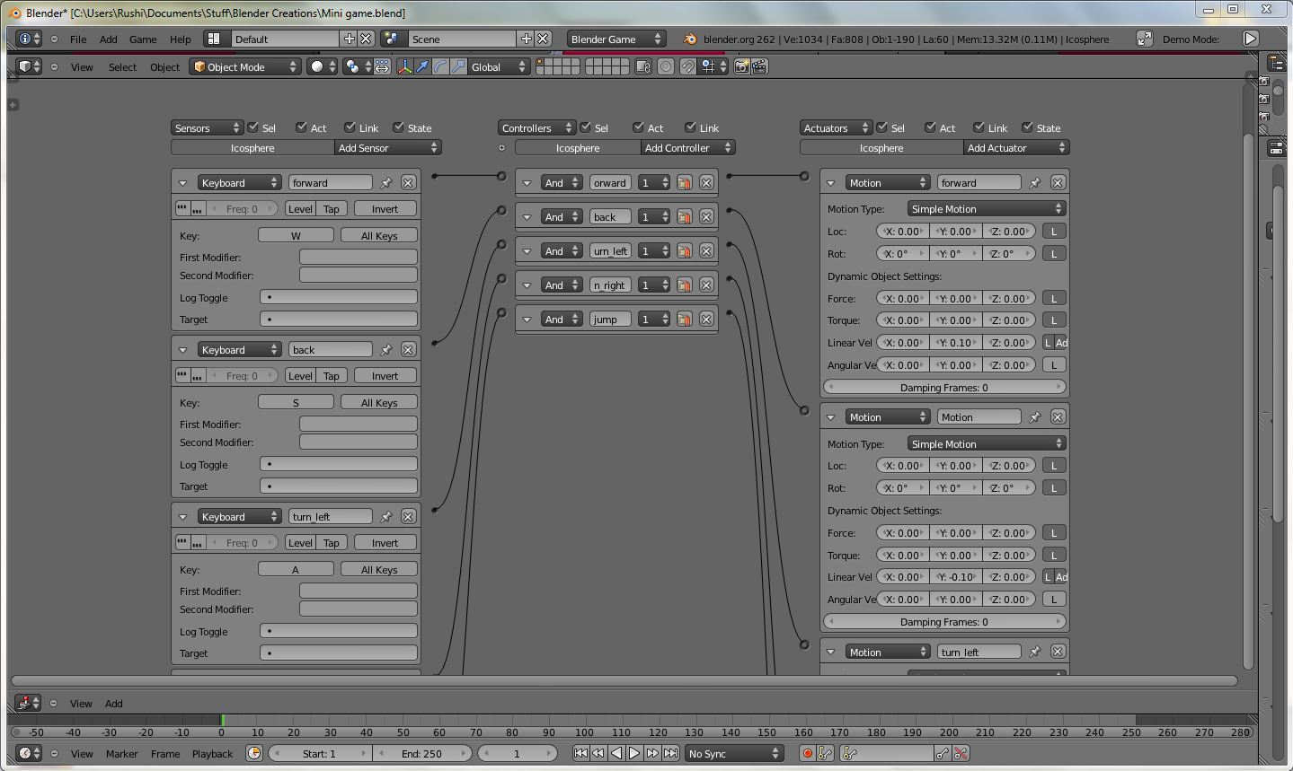
Task: Open the Timeline editor type selector
Action: pos(30,753)
